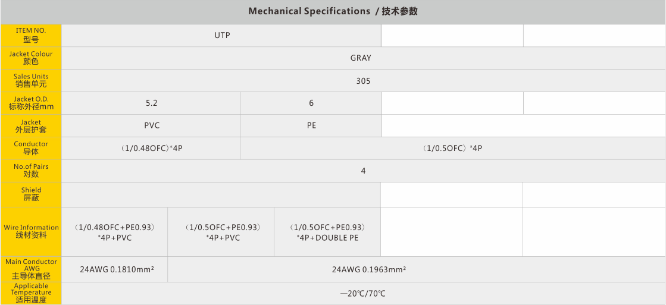Click the DOUBLE PE wire information cell
666x305 pixels.
coord(327,232)
